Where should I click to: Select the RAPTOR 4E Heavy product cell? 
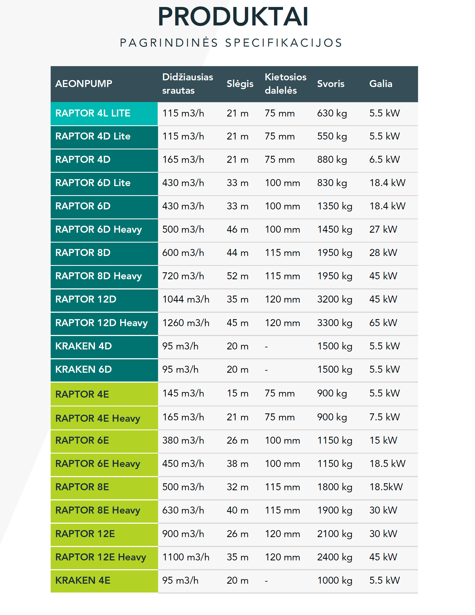tap(104, 418)
